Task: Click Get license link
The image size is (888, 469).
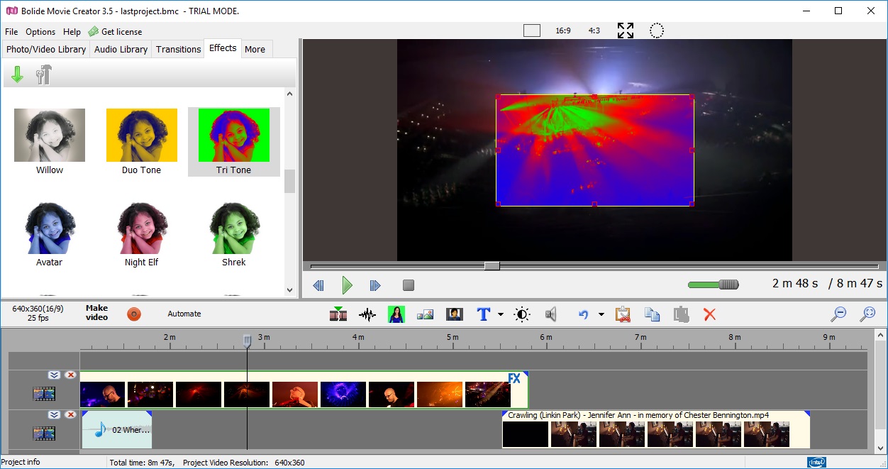Action: [x=115, y=32]
